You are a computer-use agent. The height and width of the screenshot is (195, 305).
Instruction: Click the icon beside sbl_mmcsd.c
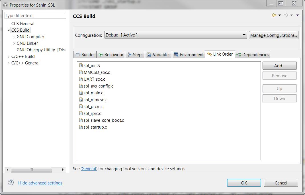coord(81,99)
